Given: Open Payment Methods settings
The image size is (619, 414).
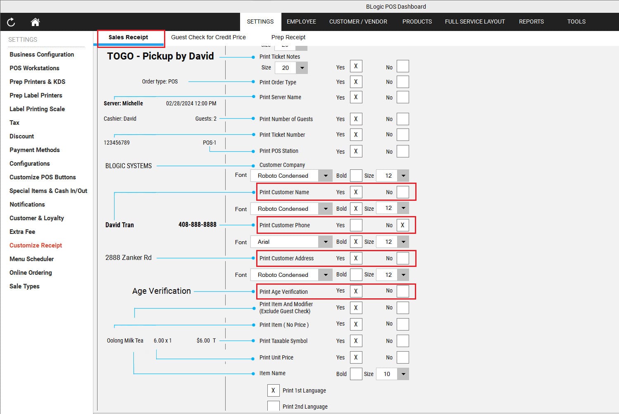Looking at the screenshot, I should pos(35,150).
